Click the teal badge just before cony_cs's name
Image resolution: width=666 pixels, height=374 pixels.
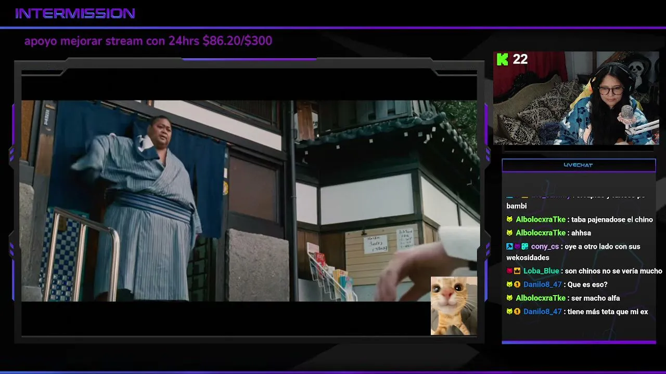[x=524, y=247]
